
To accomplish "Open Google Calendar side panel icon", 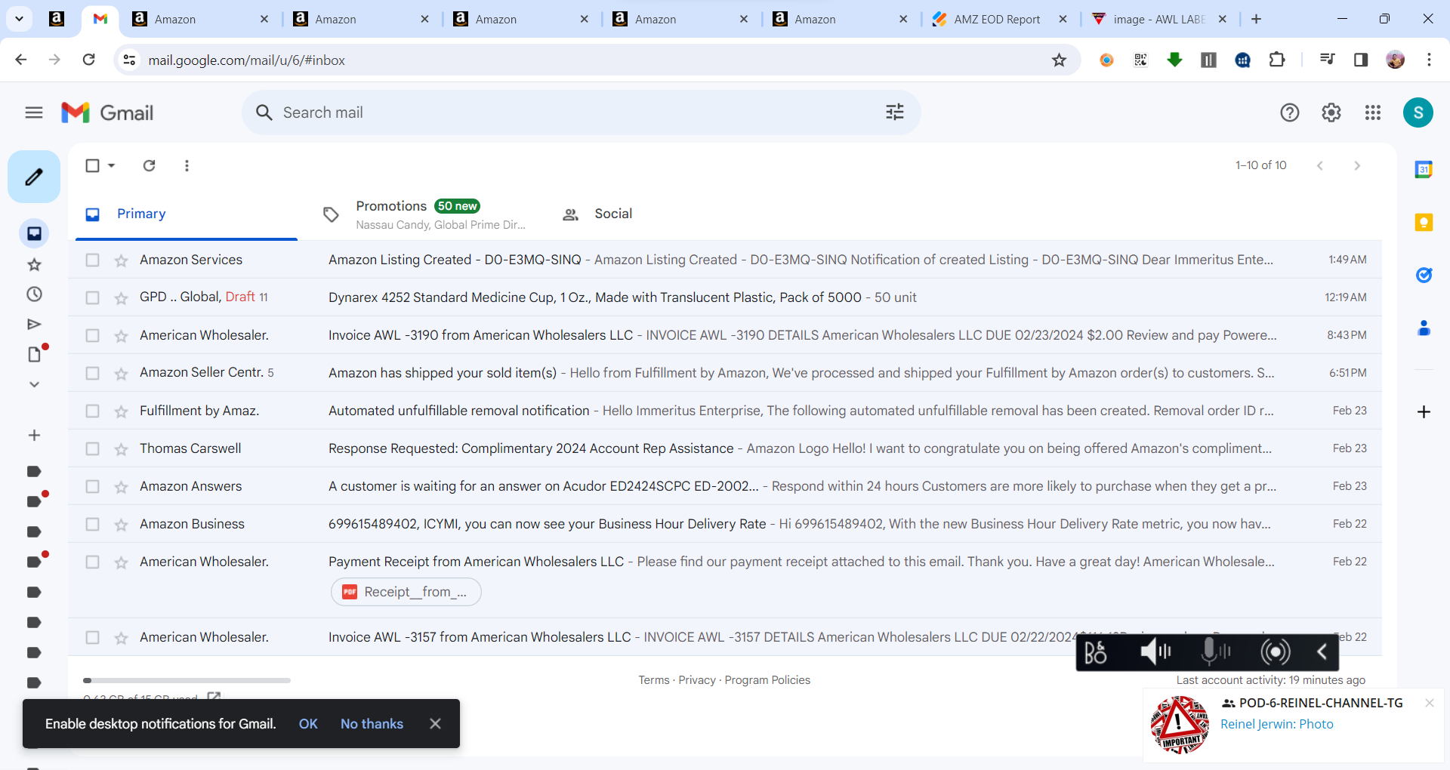I will point(1424,170).
